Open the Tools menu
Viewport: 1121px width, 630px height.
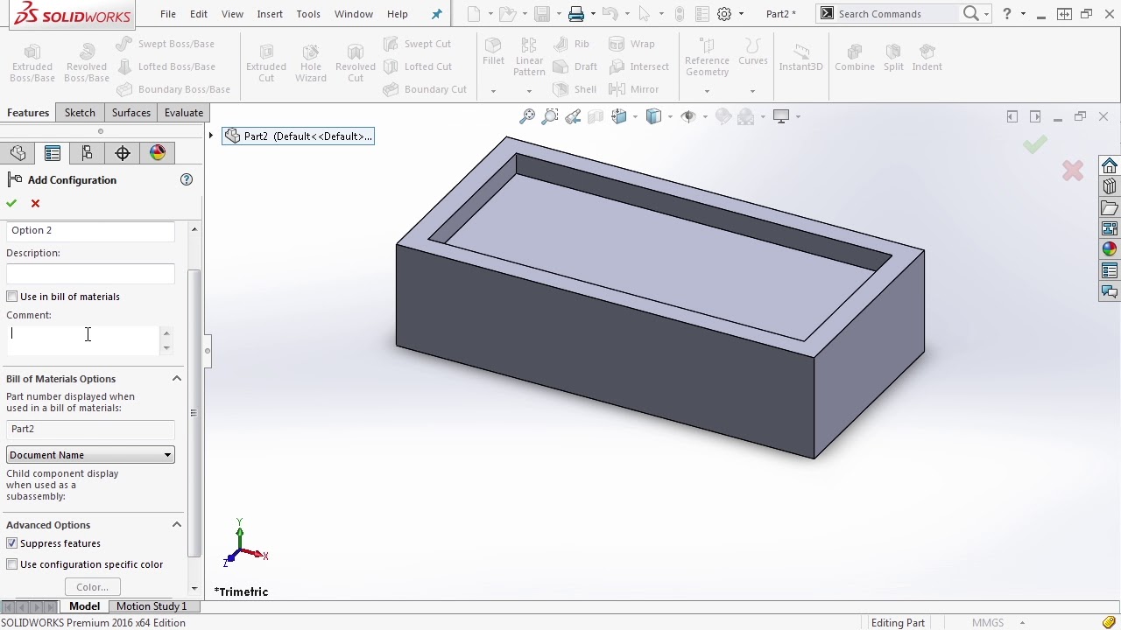click(308, 14)
